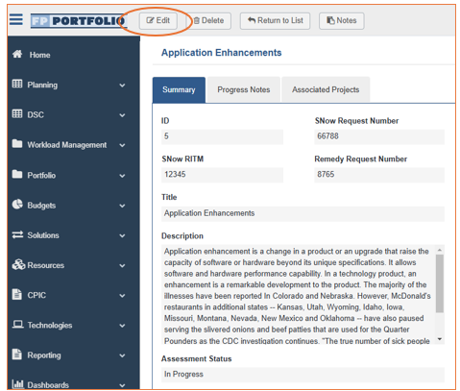Click the Description scrollbar down arrow
Image resolution: width=460 pixels, height=391 pixels.
(x=440, y=339)
